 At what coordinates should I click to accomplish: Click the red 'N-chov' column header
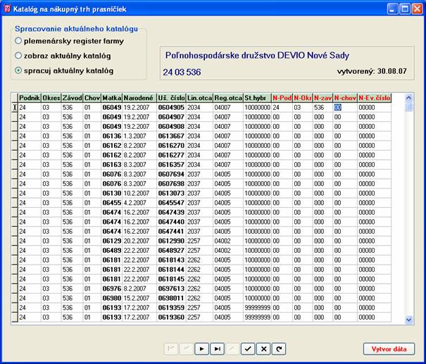[345, 98]
